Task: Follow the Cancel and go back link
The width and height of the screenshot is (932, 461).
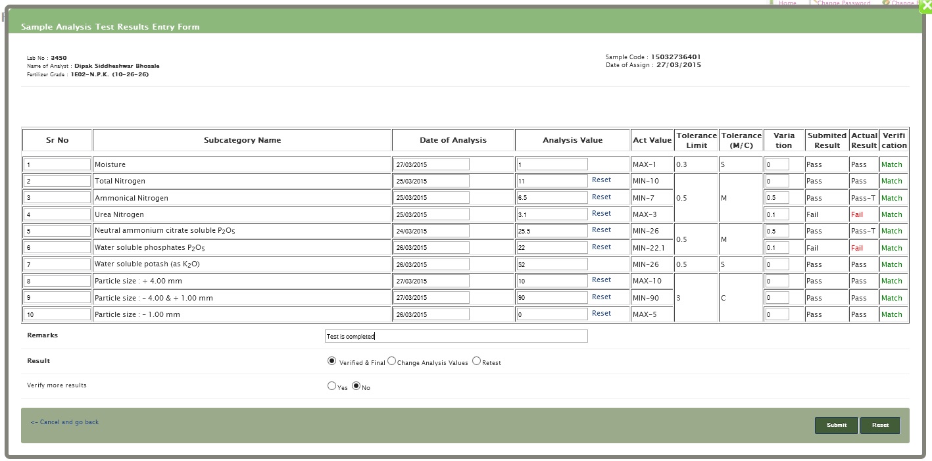Action: click(x=64, y=422)
